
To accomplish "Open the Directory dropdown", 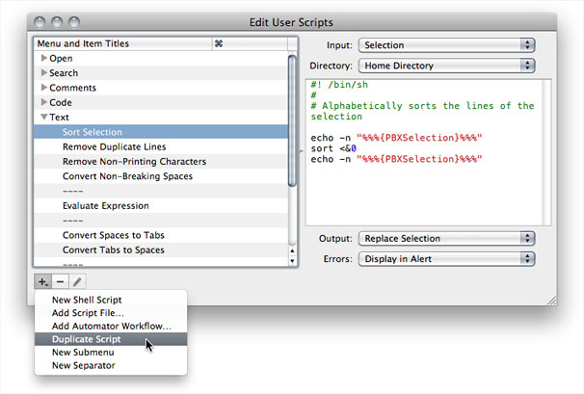I will click(x=445, y=66).
